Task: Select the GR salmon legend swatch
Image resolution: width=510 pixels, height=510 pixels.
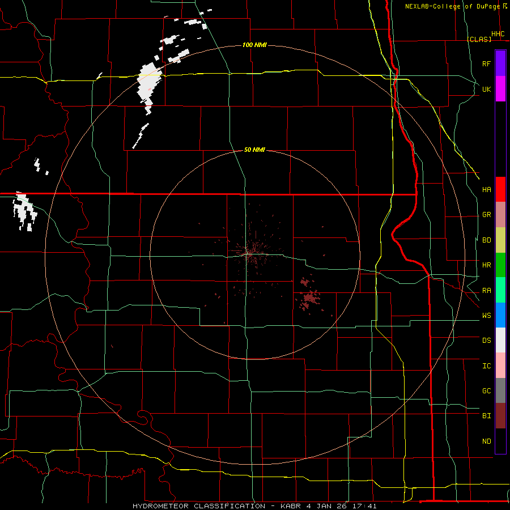Action: 500,215
